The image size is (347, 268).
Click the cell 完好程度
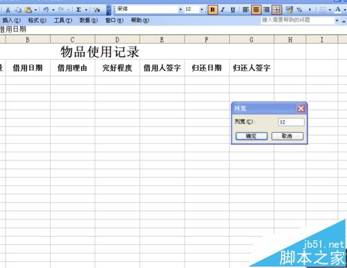pyautogui.click(x=117, y=68)
